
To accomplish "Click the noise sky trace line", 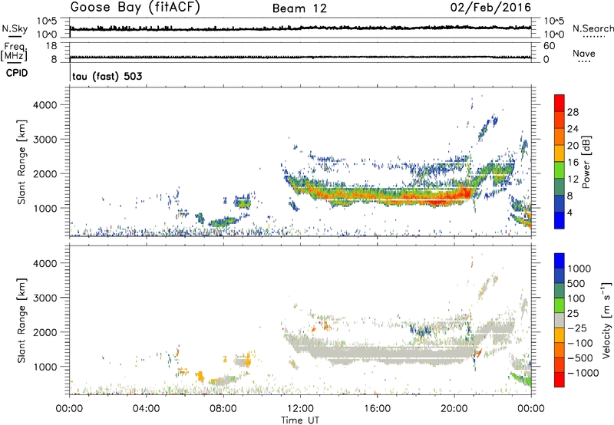I will [300, 28].
